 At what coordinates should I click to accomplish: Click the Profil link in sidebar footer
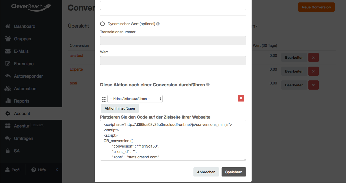tap(16, 170)
